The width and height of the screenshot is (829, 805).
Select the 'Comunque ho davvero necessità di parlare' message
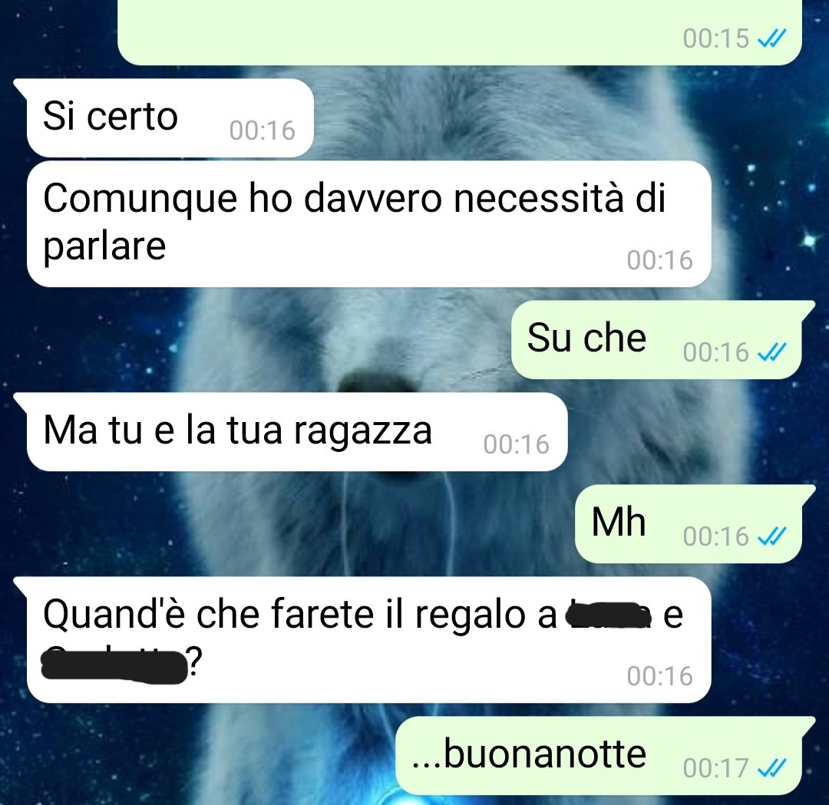tap(368, 223)
